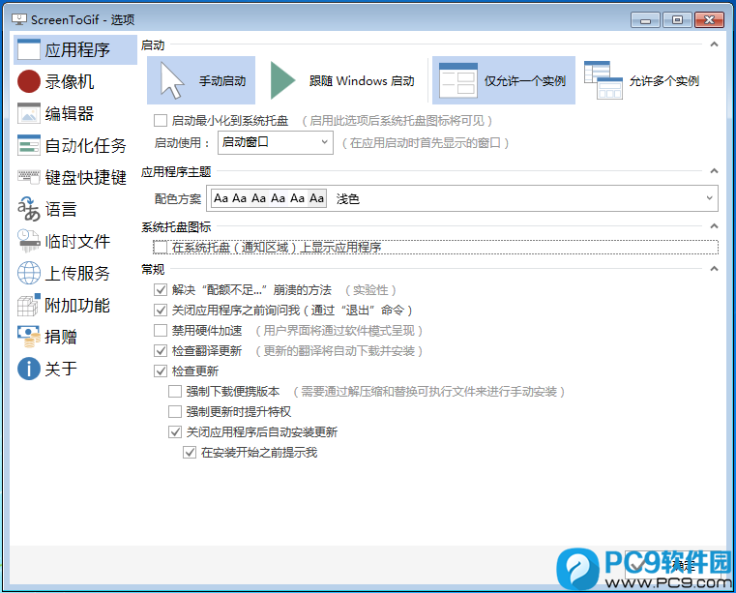Click the 仅允许一个实例 label
The width and height of the screenshot is (736, 593).
point(525,81)
